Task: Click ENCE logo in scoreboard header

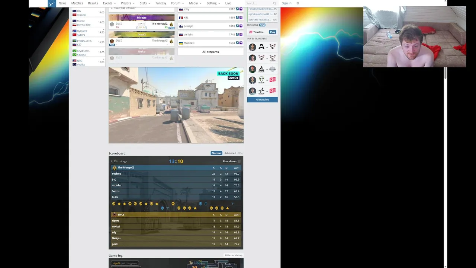Action: tap(115, 215)
